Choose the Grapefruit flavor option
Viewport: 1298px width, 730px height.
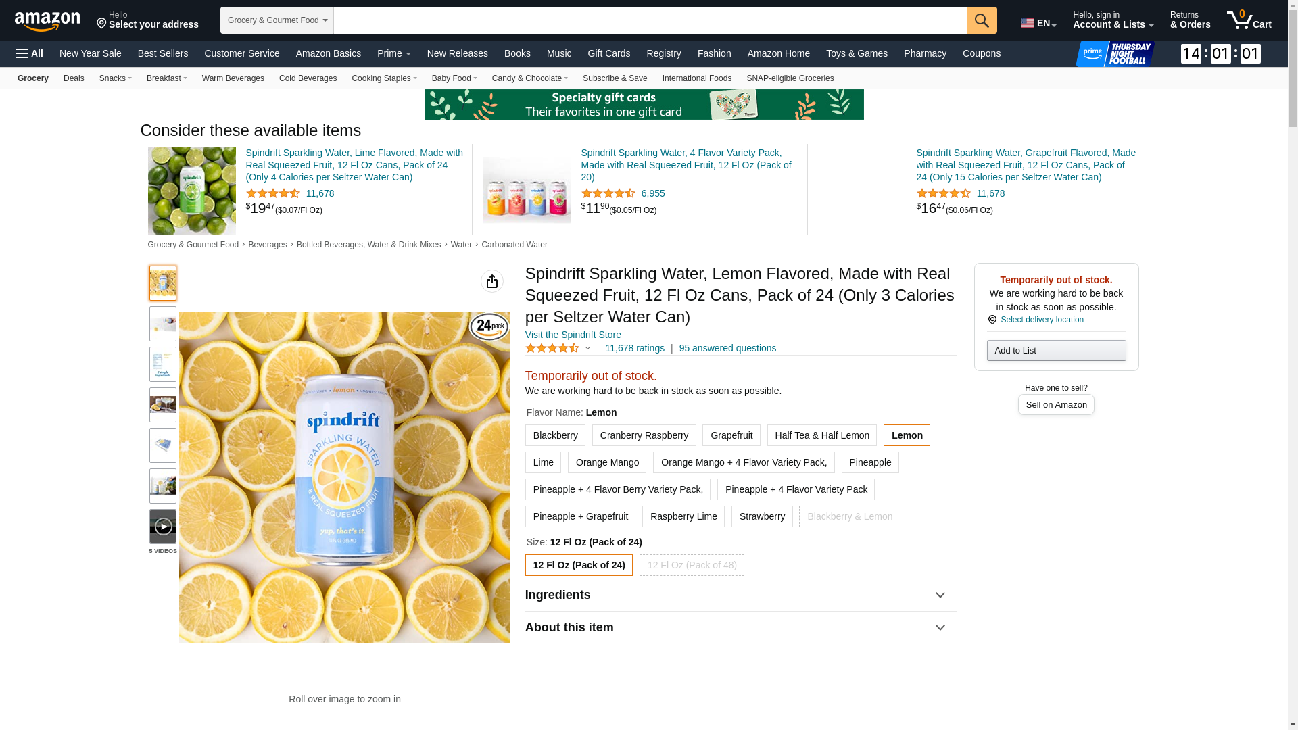731,435
